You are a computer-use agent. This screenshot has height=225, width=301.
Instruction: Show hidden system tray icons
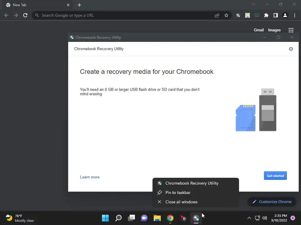coord(249,218)
